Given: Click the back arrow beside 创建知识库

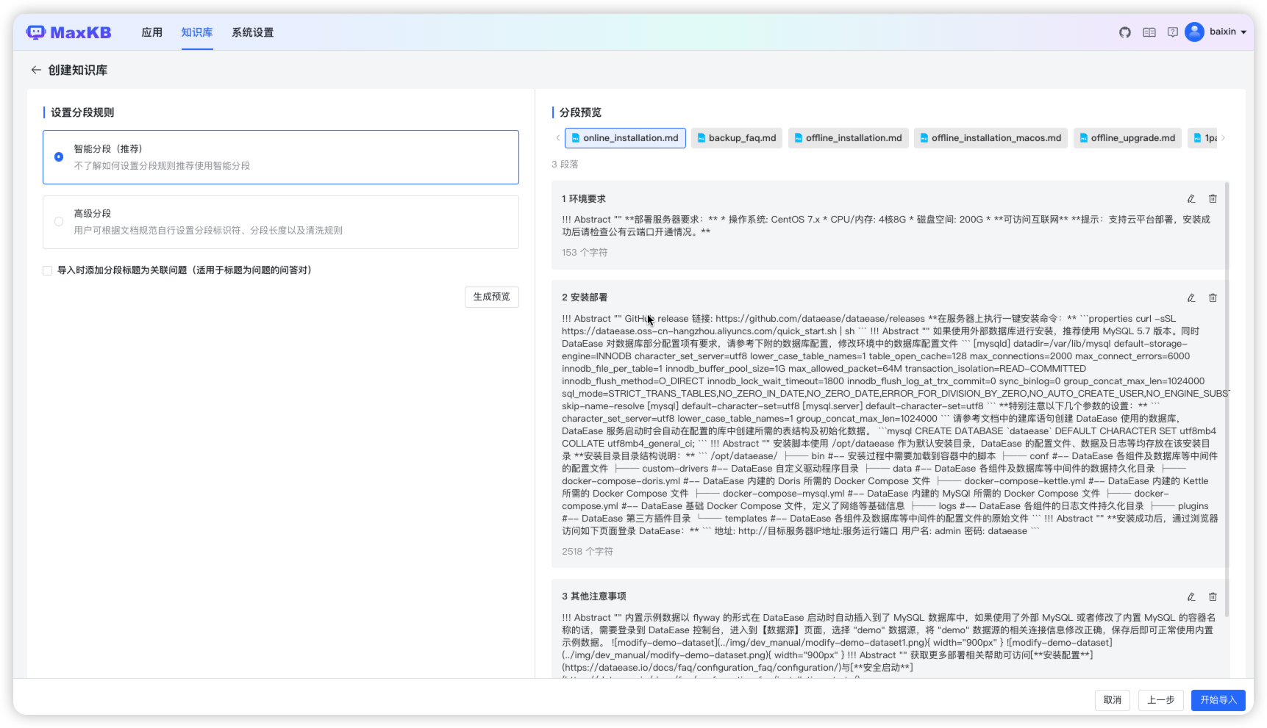Looking at the screenshot, I should 36,70.
